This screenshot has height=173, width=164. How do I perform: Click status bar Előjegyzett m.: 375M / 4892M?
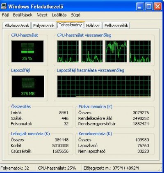[111, 168]
